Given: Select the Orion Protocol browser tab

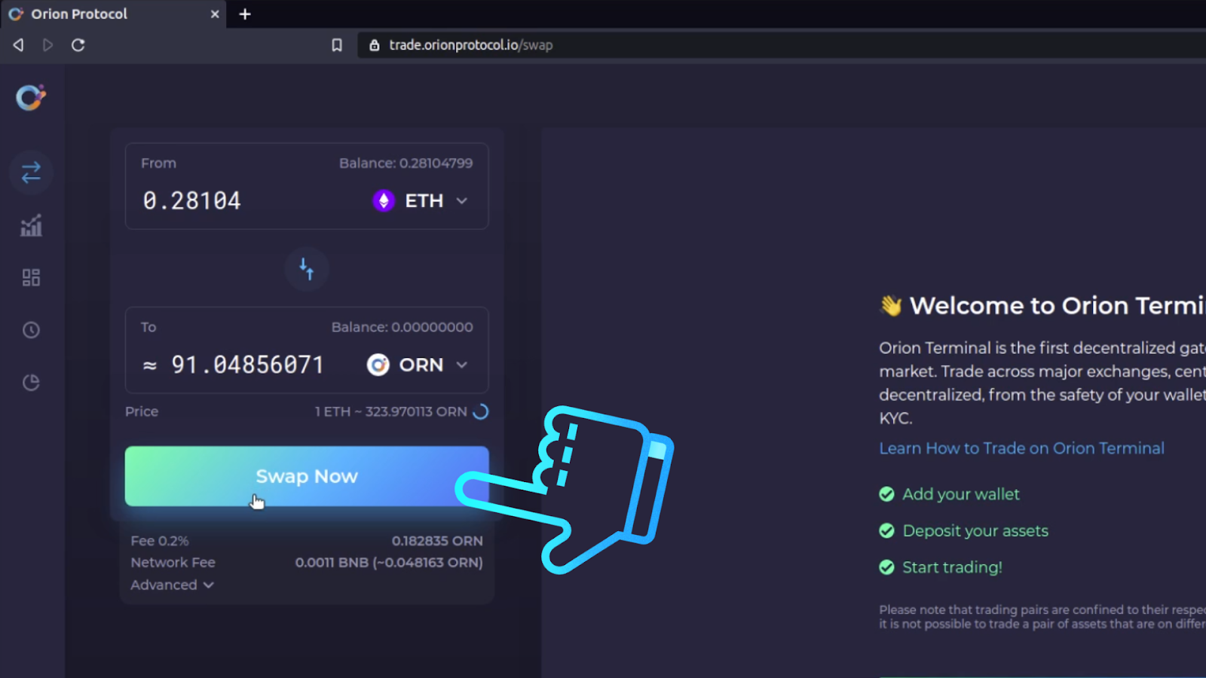Looking at the screenshot, I should [x=113, y=14].
